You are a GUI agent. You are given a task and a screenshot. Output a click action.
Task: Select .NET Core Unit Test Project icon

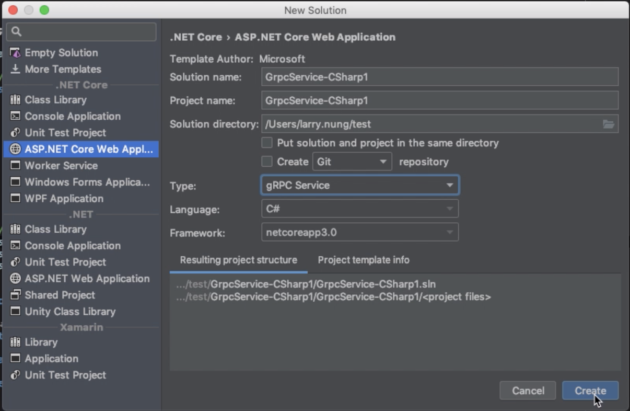[x=16, y=132]
